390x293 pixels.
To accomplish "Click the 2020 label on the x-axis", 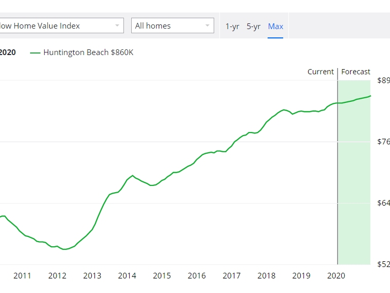I will point(337,276).
